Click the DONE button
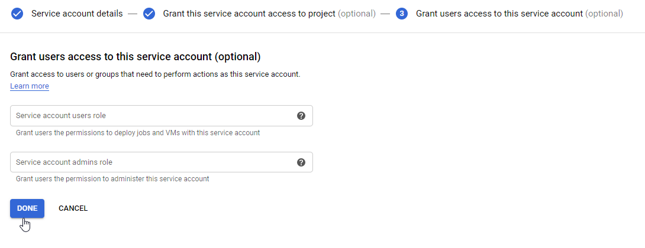The height and width of the screenshot is (248, 645). click(27, 208)
